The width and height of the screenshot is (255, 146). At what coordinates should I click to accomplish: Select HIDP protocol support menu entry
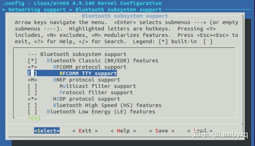(x=87, y=99)
